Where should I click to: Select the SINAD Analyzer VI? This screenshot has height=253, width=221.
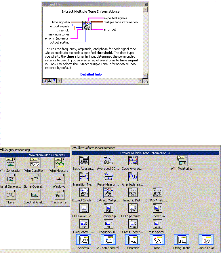[157, 192]
